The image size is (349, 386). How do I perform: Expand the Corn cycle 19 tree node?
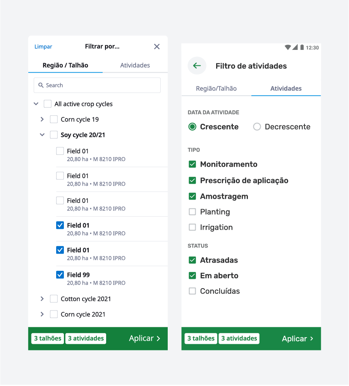[x=42, y=120]
